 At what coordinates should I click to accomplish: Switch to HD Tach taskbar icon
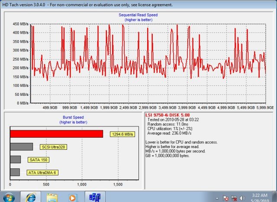(x=95, y=197)
